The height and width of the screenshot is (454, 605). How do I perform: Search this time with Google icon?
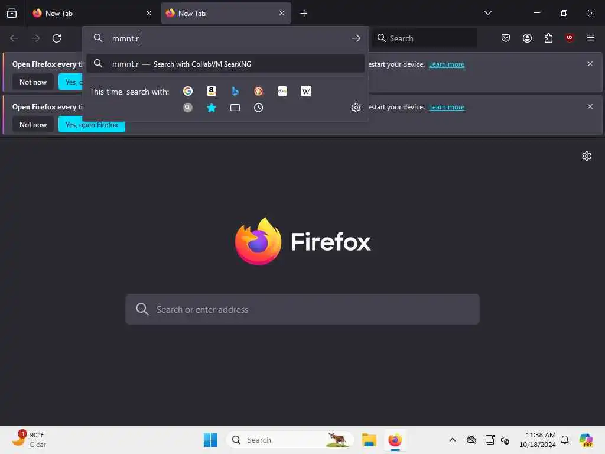tap(188, 91)
